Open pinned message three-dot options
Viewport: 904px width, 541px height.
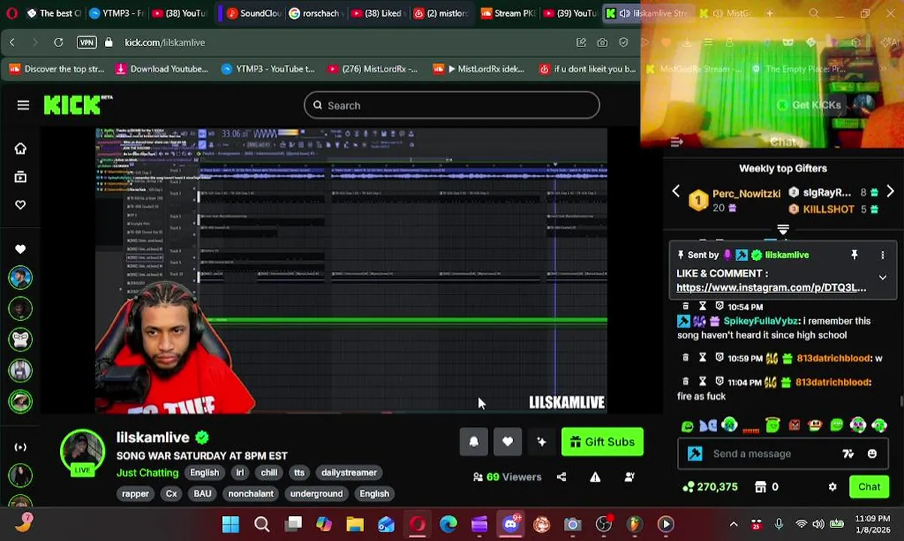882,255
